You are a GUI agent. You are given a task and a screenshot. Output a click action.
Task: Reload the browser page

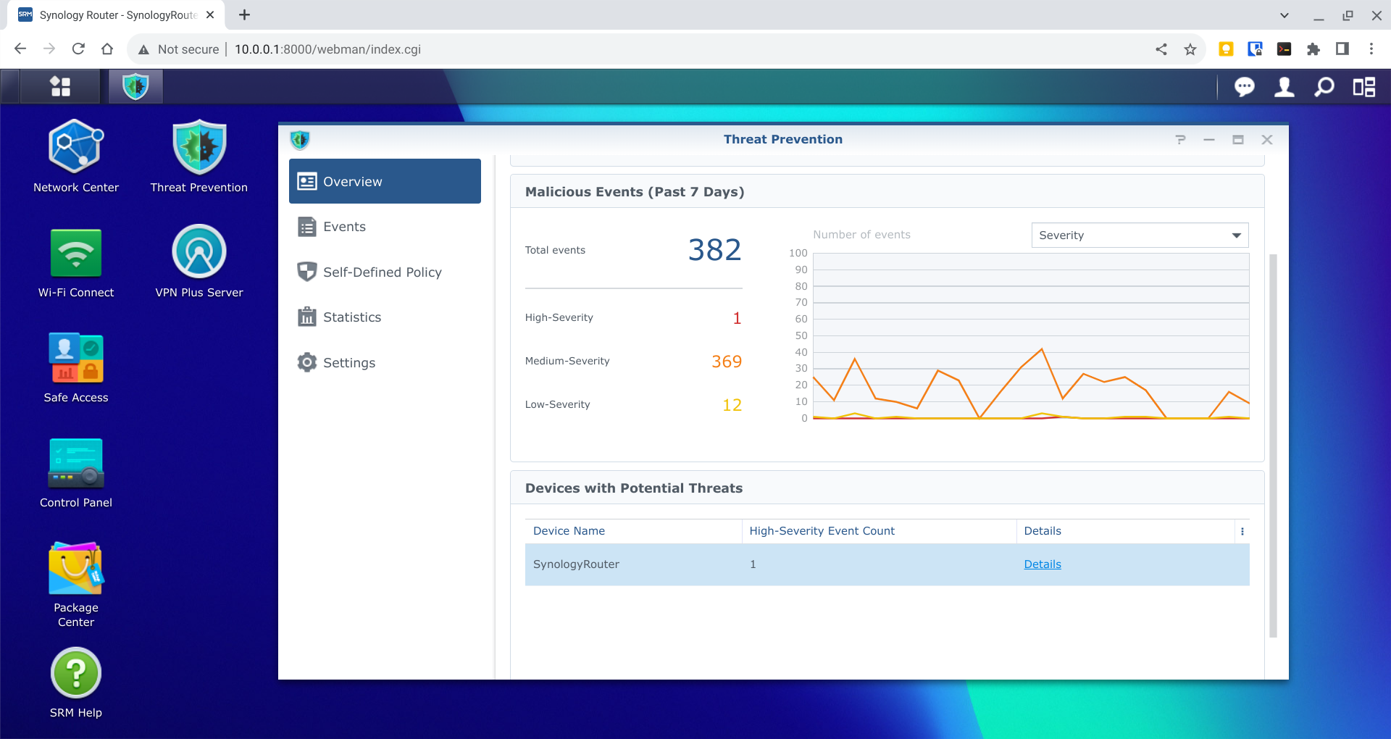[x=78, y=49]
